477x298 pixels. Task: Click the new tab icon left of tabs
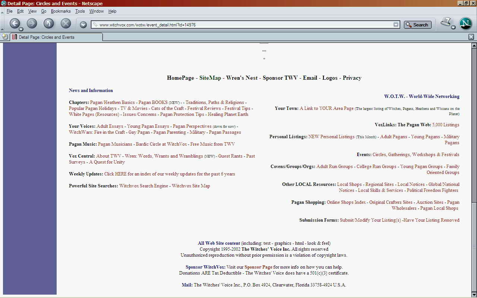[5, 37]
